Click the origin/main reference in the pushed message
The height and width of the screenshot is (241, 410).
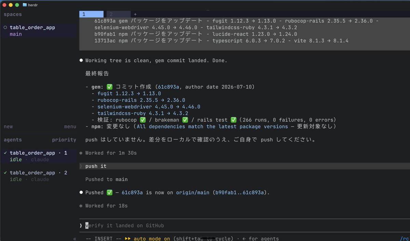193,192
